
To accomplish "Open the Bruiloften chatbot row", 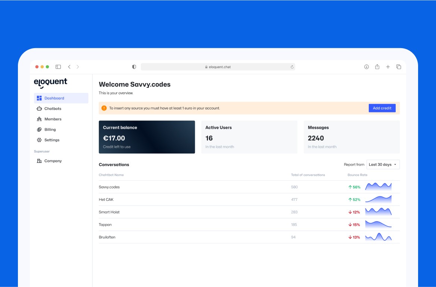I will pyautogui.click(x=249, y=237).
